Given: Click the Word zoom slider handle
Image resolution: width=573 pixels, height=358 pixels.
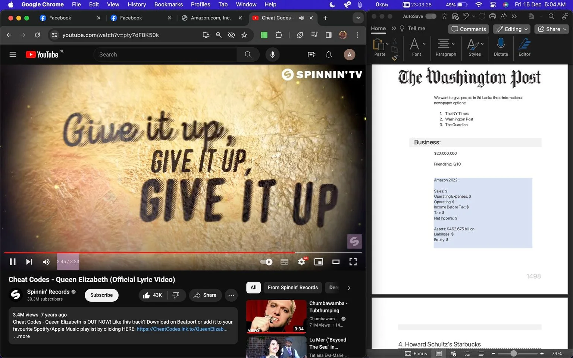Looking at the screenshot, I should click(514, 353).
